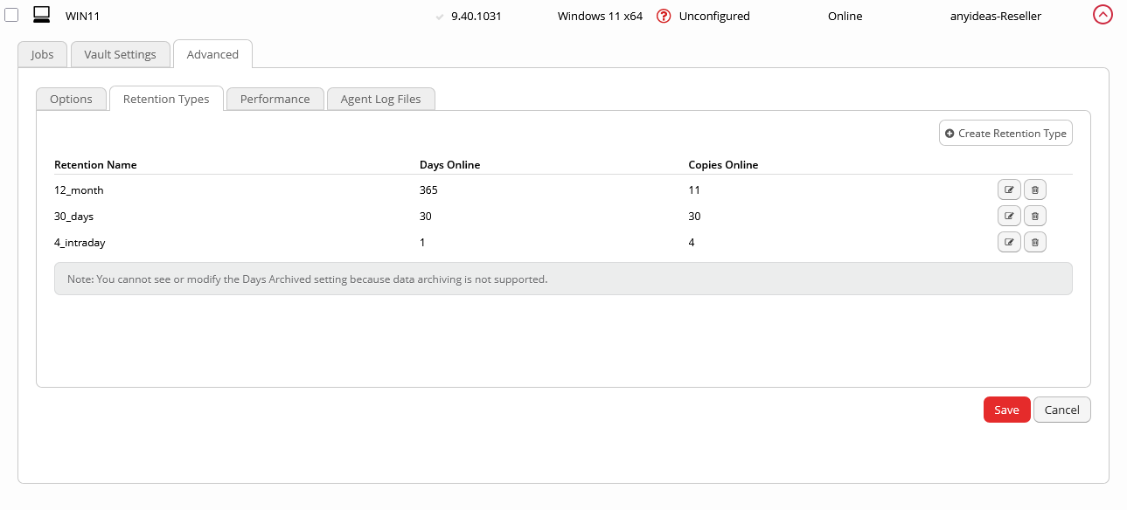Select the WIN11 computer checkbox

[11, 16]
